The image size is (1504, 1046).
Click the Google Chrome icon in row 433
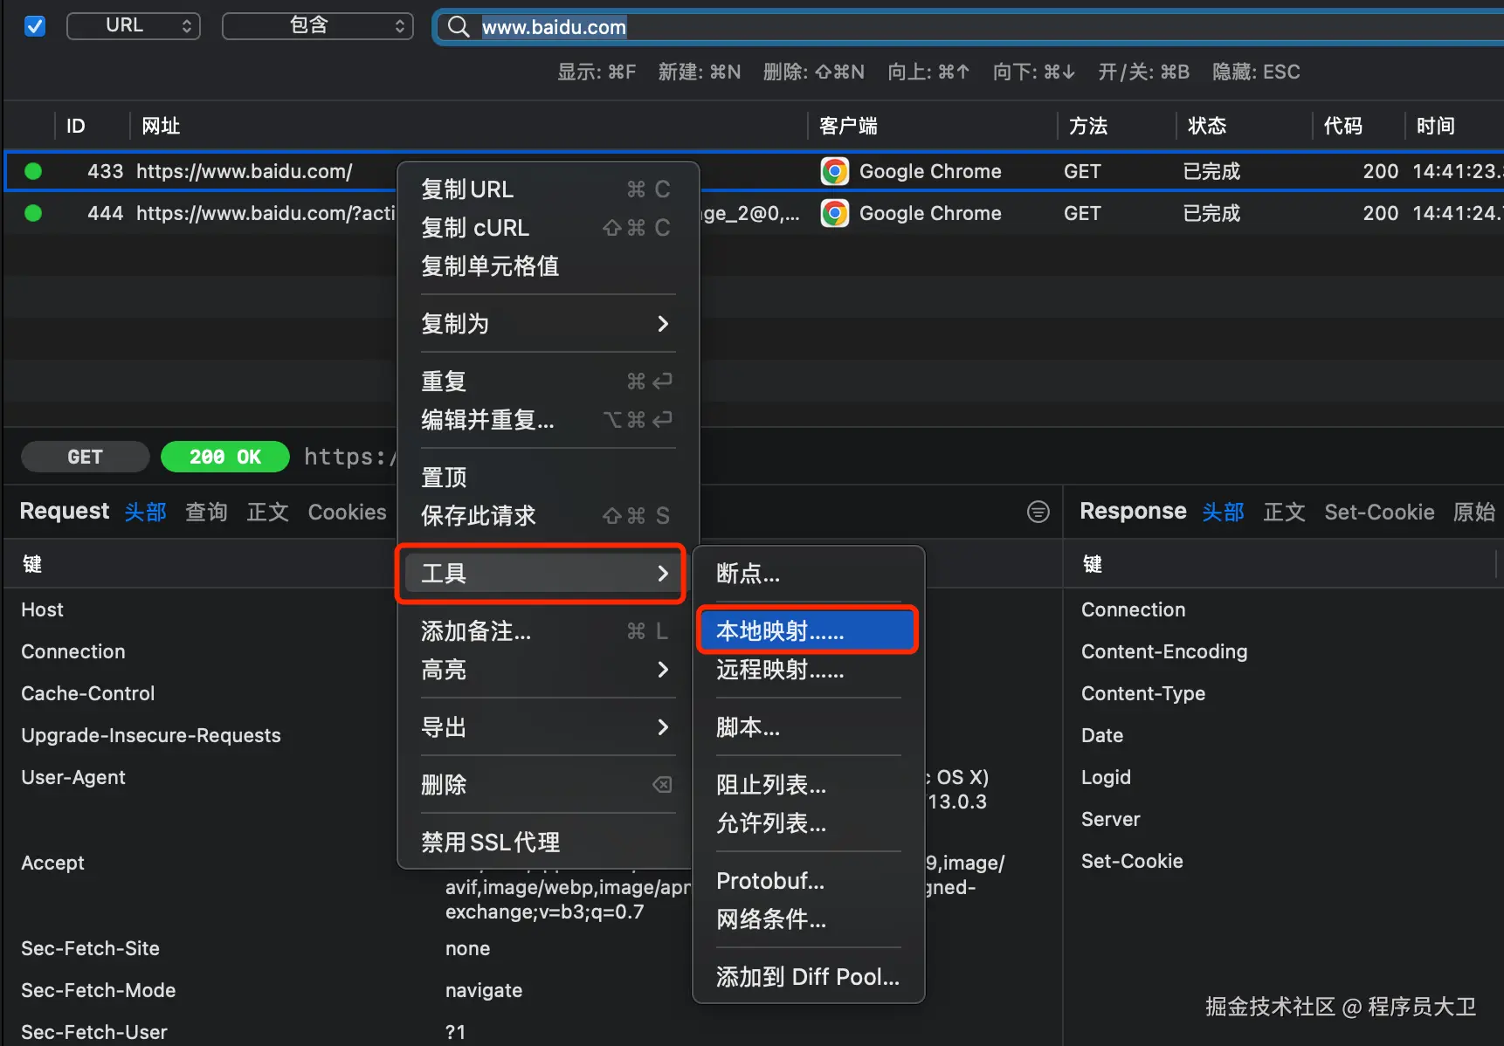pyautogui.click(x=835, y=171)
